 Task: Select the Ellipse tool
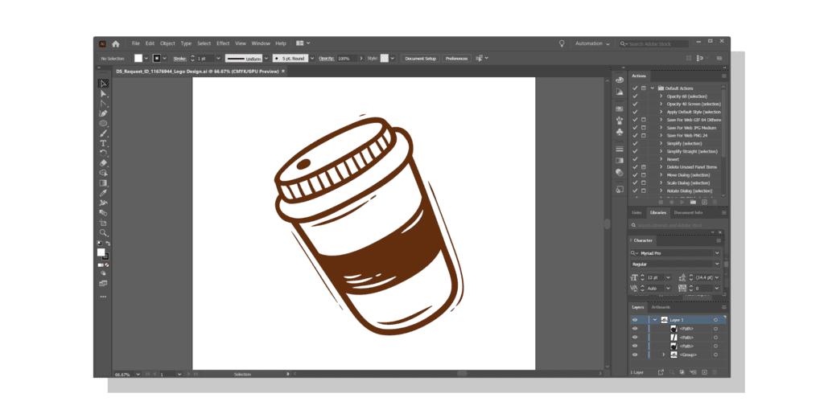pos(103,123)
